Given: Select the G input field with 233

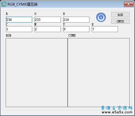Looking at the screenshot, I should click(48, 20).
